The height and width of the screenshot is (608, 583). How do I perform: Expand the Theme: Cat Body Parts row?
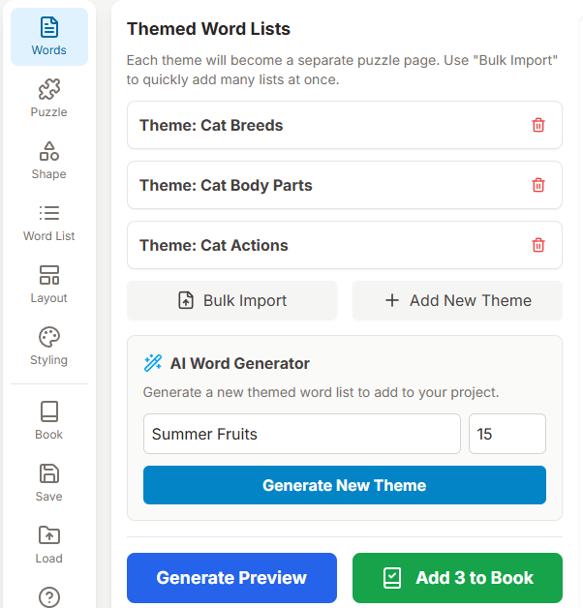[x=320, y=185]
